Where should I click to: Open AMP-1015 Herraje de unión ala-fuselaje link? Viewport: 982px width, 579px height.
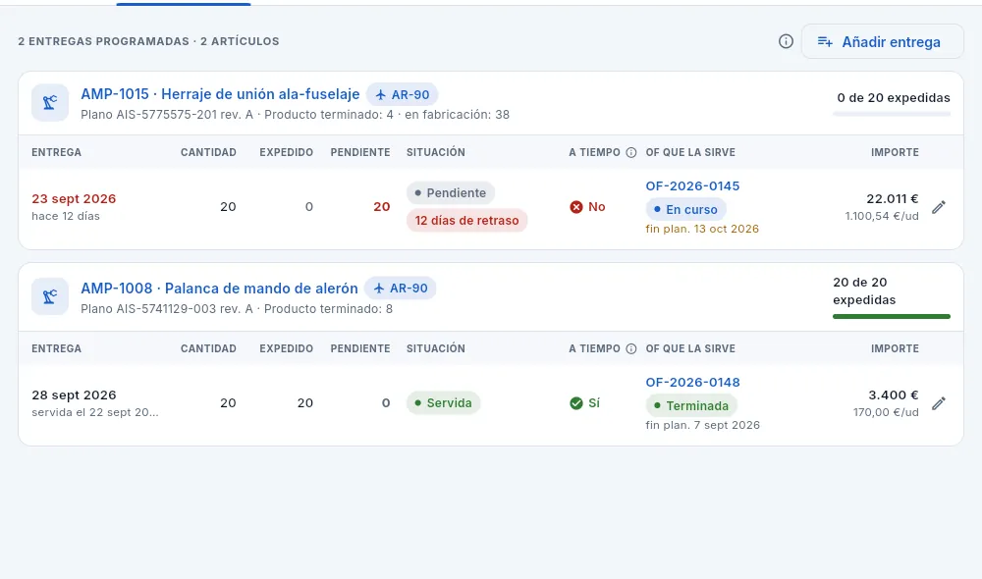(x=220, y=94)
